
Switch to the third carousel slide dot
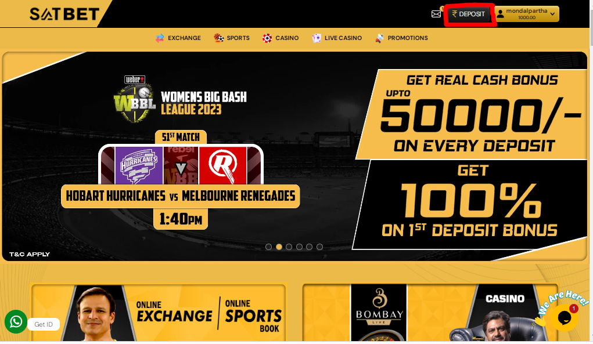click(289, 247)
